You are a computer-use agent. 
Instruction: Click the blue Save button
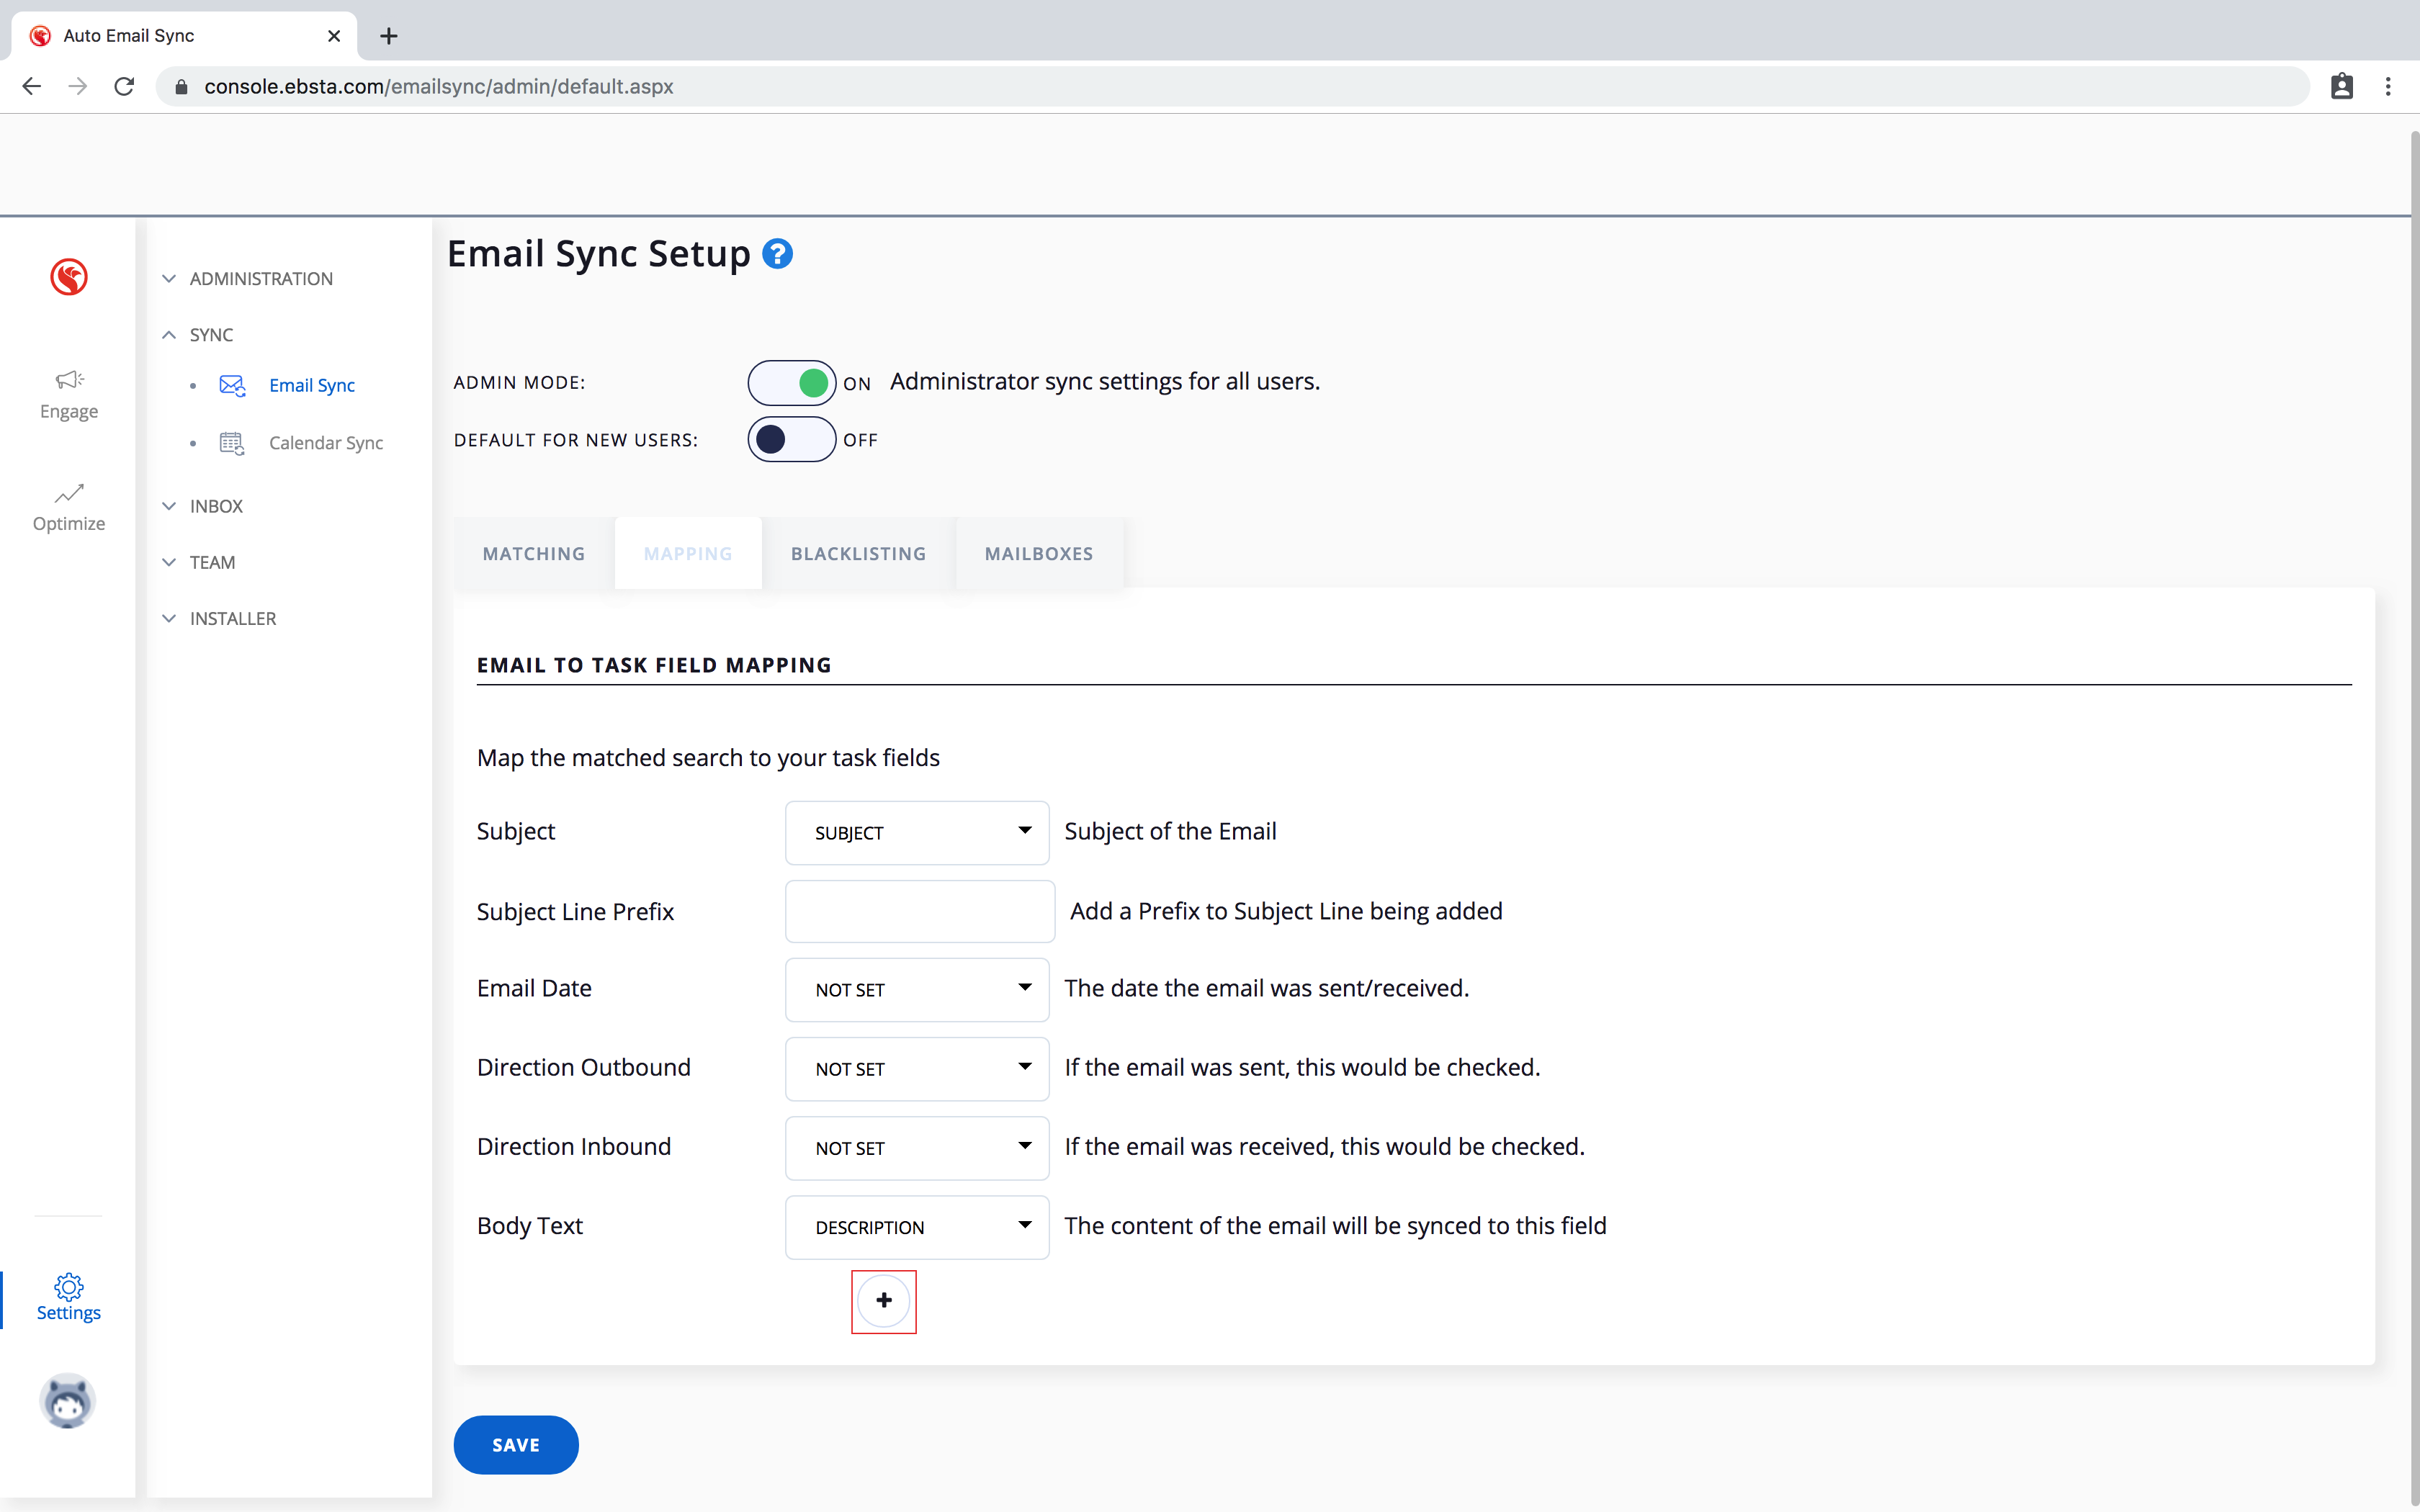[516, 1445]
